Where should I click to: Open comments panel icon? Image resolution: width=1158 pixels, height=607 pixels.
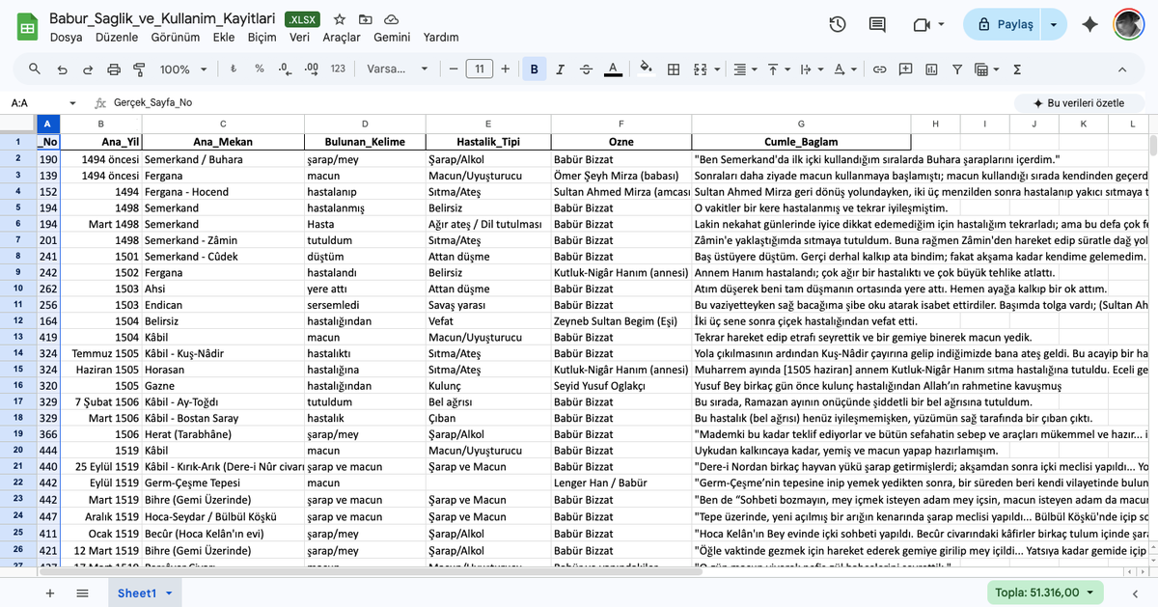click(x=877, y=25)
